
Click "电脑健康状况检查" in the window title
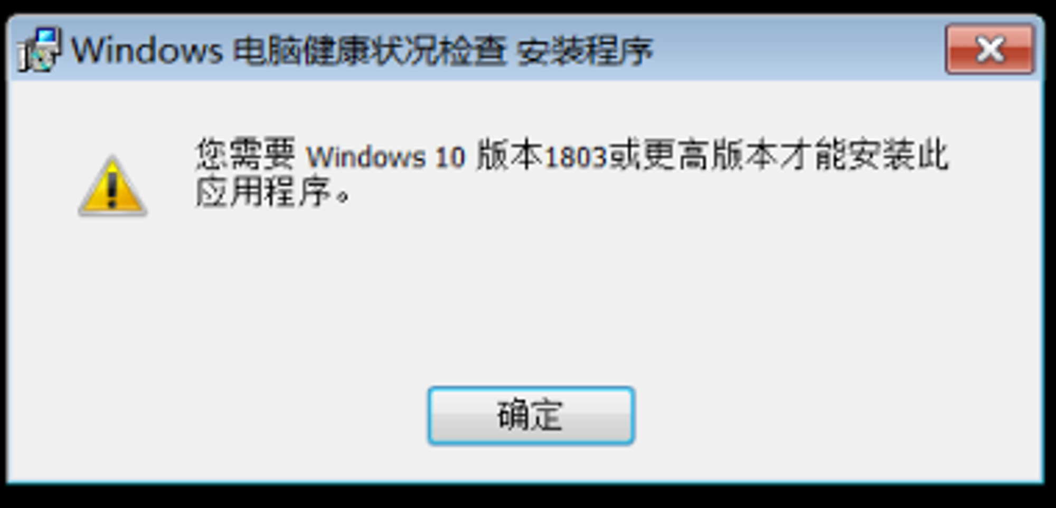click(370, 51)
